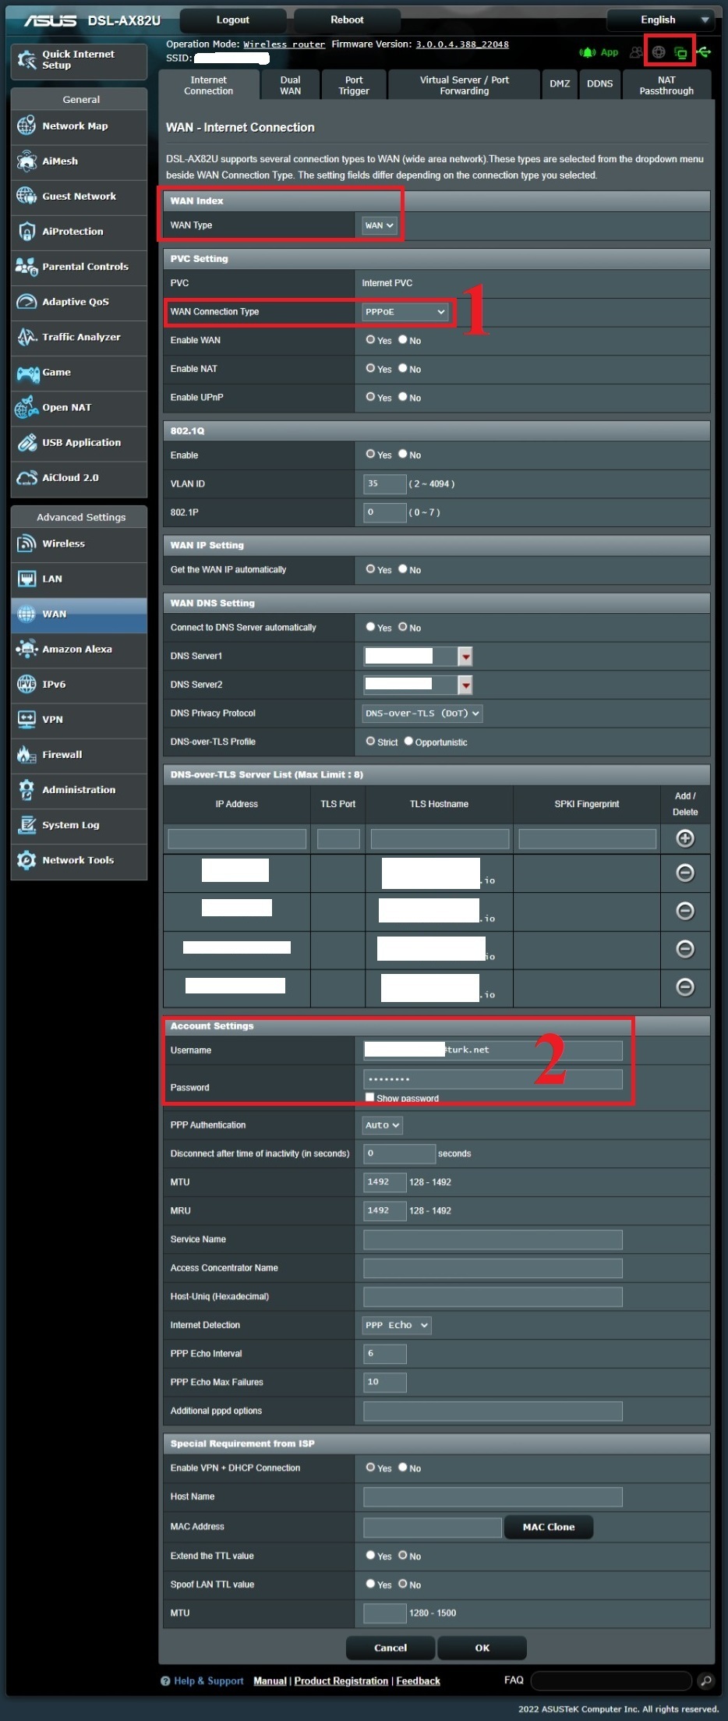Image resolution: width=728 pixels, height=1721 pixels.
Task: Open AiProtection shield icon in sidebar
Action: tap(27, 232)
